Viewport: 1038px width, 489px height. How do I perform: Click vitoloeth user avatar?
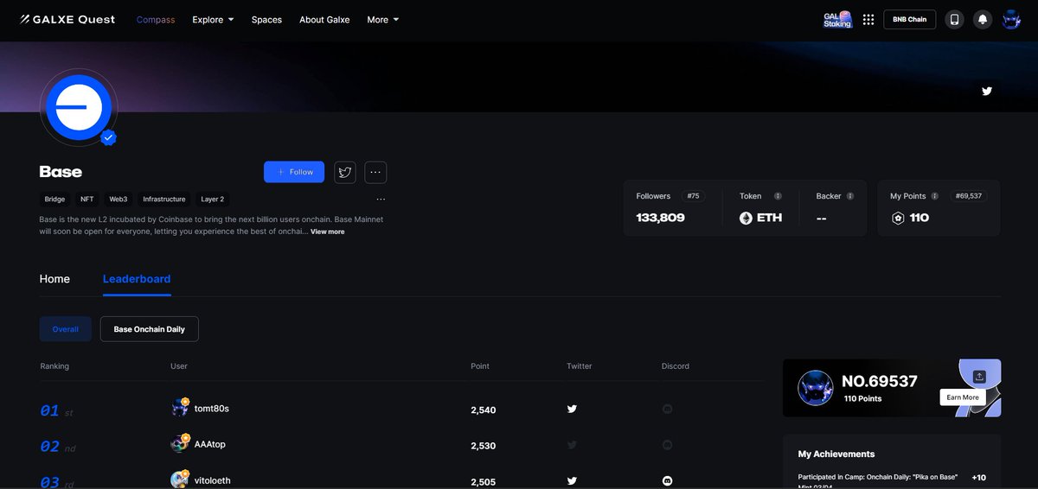[180, 479]
